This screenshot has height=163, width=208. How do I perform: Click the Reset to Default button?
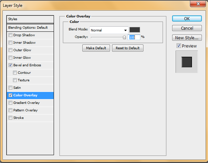pyautogui.click(x=127, y=48)
